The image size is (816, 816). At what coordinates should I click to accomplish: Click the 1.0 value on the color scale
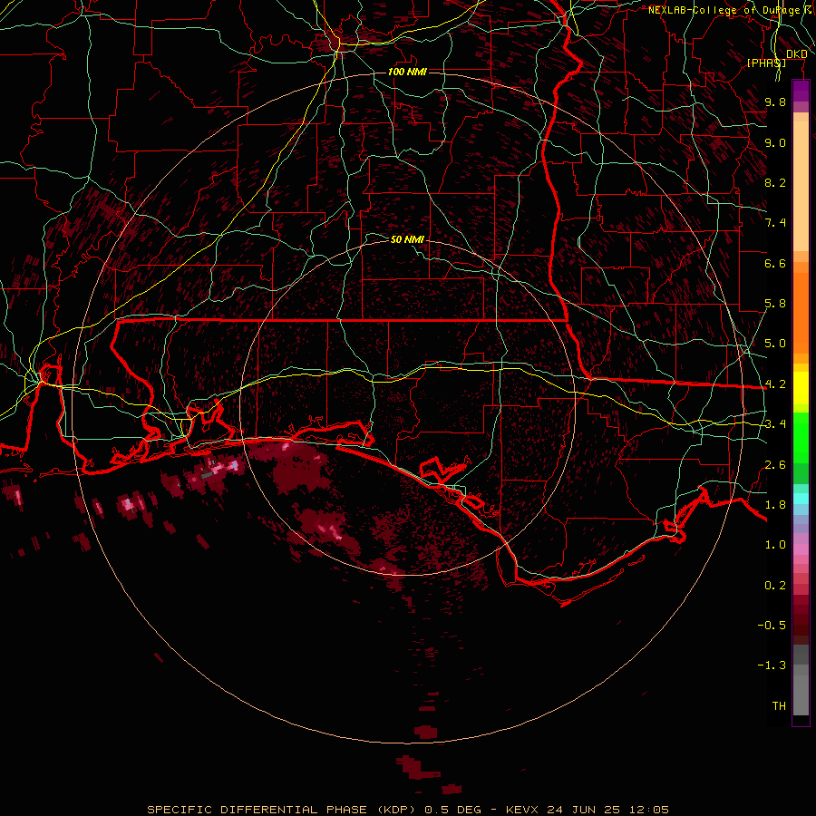pos(775,545)
